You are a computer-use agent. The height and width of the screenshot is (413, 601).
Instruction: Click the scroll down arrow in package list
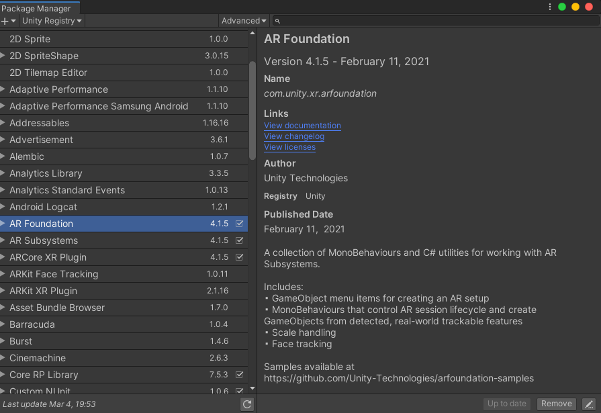coord(252,388)
